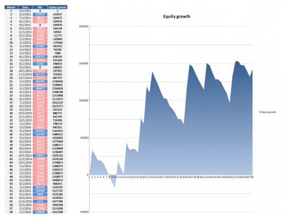Click the 2000000 axis label
This screenshot has height=217, width=284.
84,26
